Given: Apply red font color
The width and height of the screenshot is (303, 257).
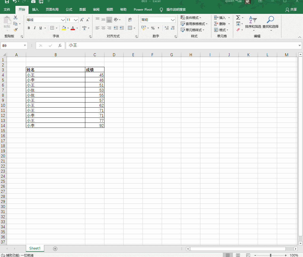Looking at the screenshot, I should click(73, 28).
